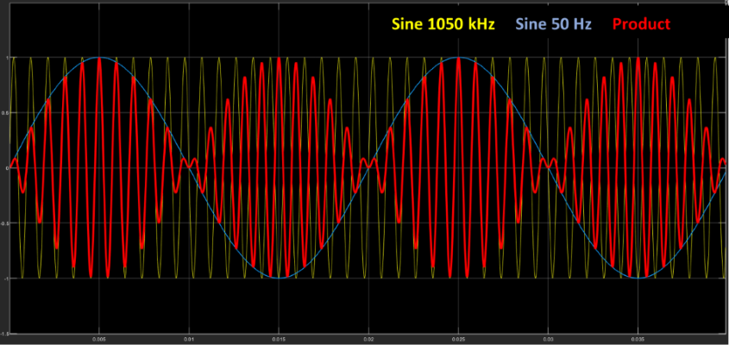Click the 0.025 time axis tick label

(459, 340)
